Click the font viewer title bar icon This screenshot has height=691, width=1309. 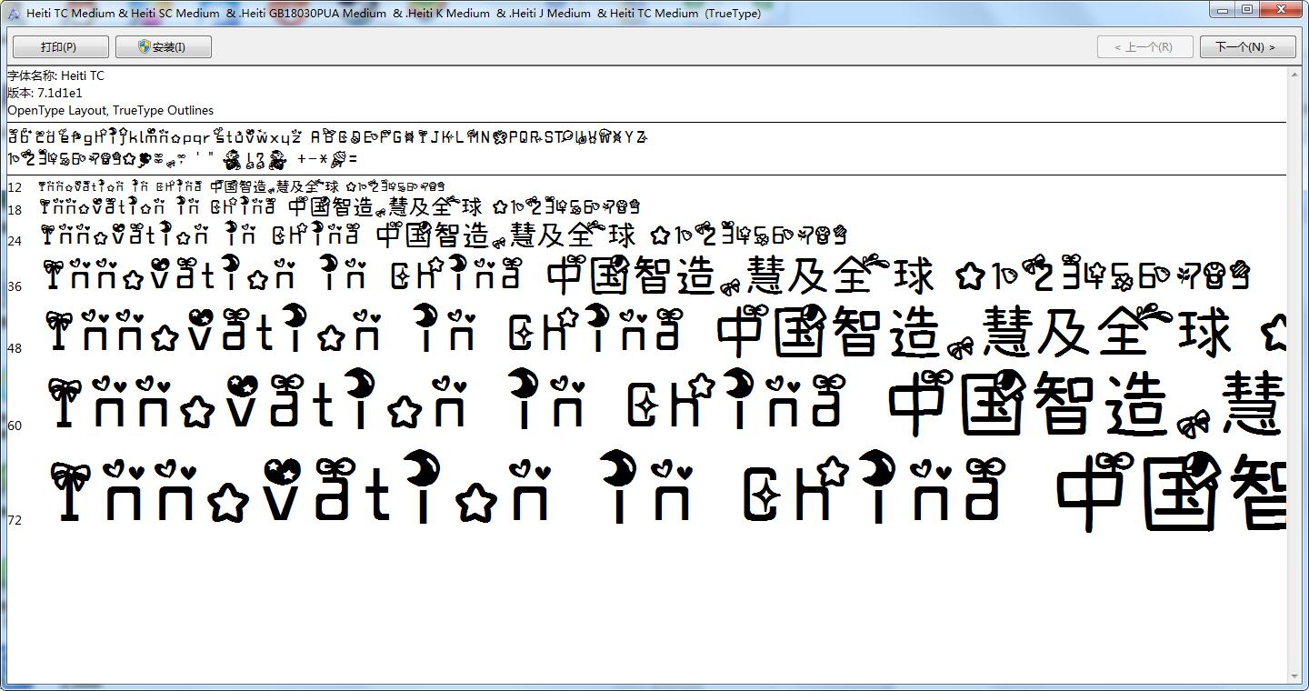(x=14, y=13)
